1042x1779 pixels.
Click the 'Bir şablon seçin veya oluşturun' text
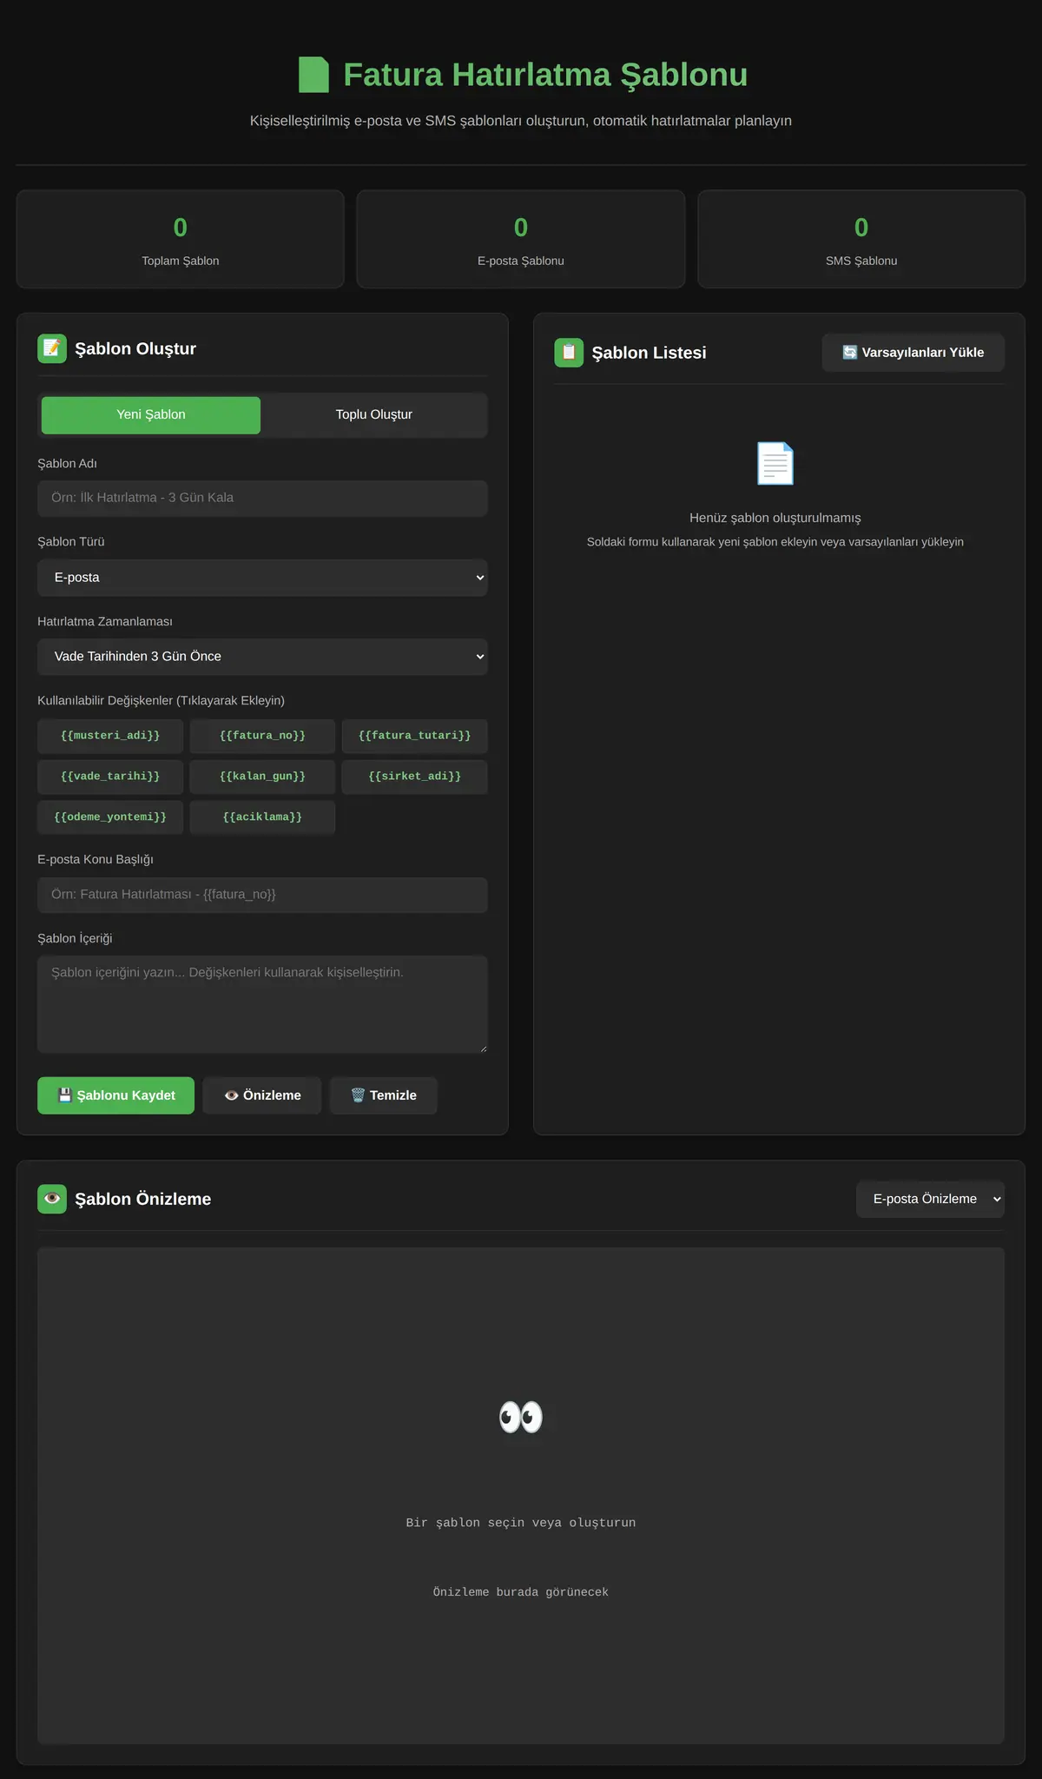click(521, 1523)
